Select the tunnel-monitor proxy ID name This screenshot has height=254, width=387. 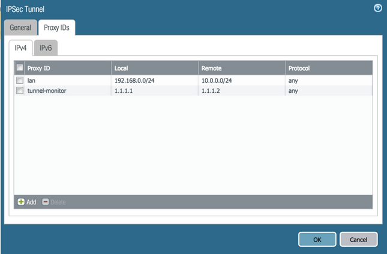(x=47, y=90)
